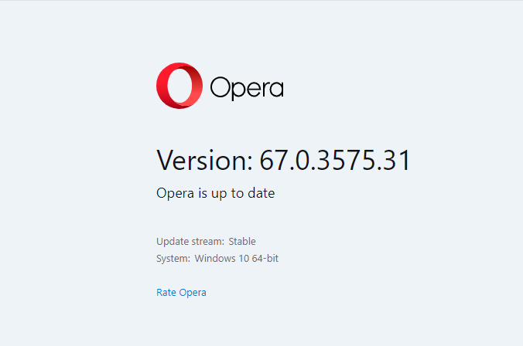Click the word "Opera" in the update status line
The height and width of the screenshot is (346, 523).
click(x=173, y=193)
